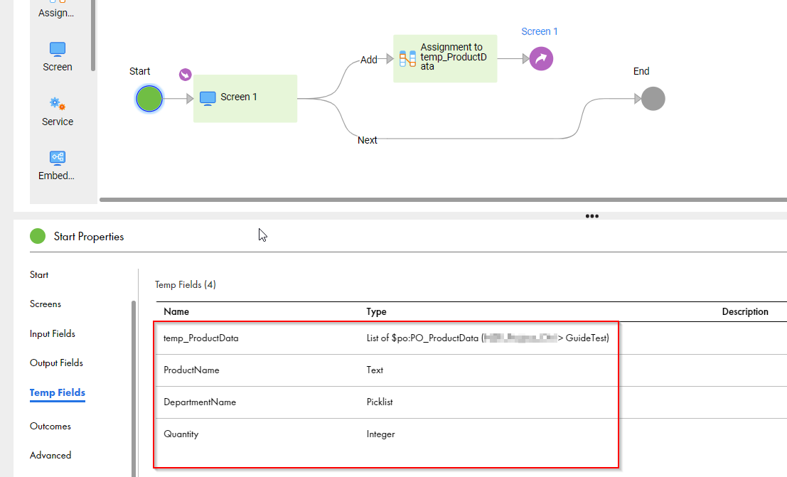Click the Add outcome label

(368, 60)
